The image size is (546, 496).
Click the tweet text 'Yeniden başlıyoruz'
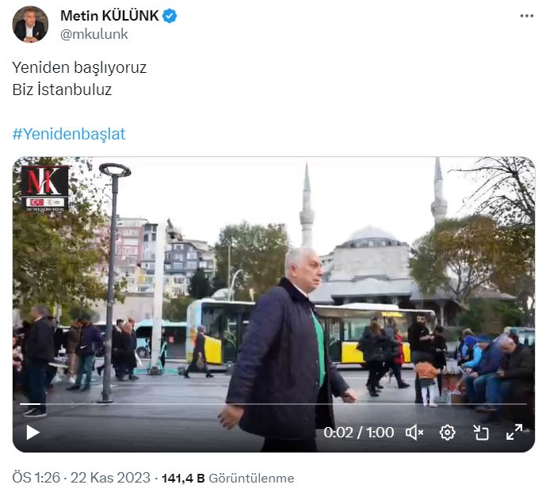click(x=79, y=67)
